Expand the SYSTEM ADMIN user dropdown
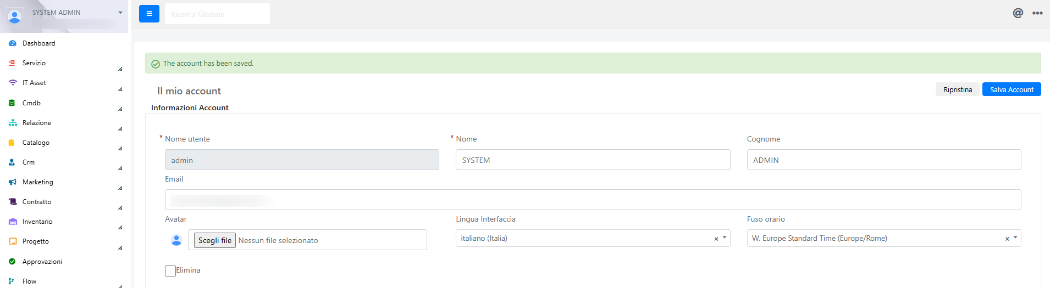 tap(120, 13)
